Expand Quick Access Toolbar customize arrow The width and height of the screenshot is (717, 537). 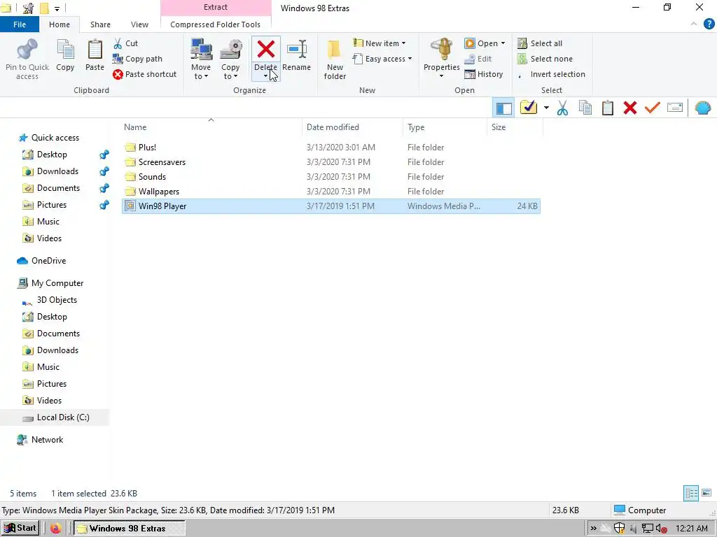point(57,8)
